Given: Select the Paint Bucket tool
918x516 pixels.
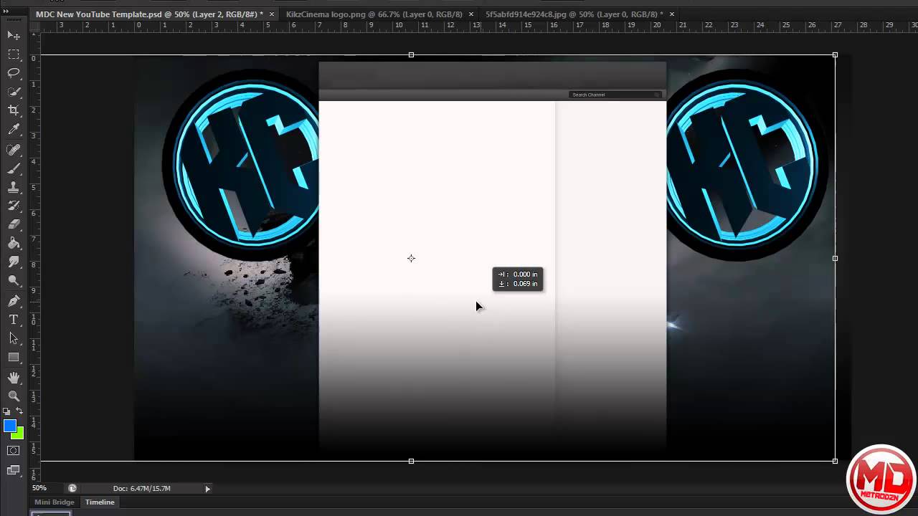Looking at the screenshot, I should [14, 243].
